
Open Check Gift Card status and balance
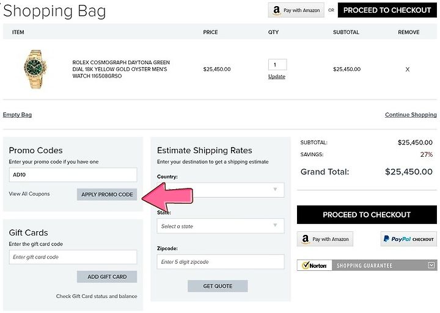(97, 296)
